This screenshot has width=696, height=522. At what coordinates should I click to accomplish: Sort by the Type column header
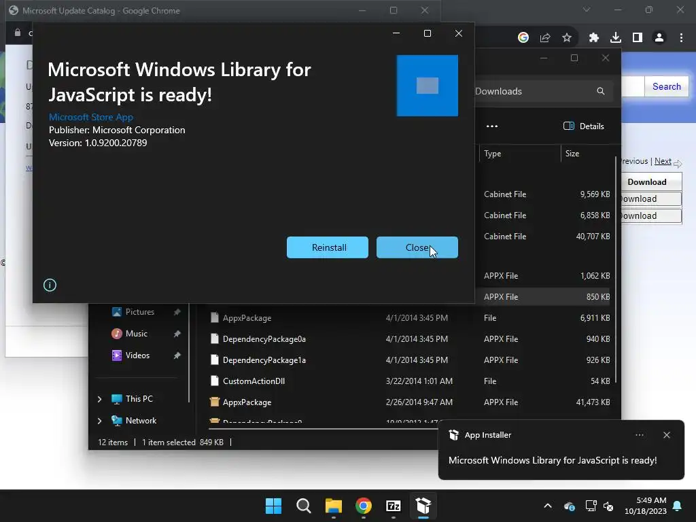pyautogui.click(x=519, y=154)
